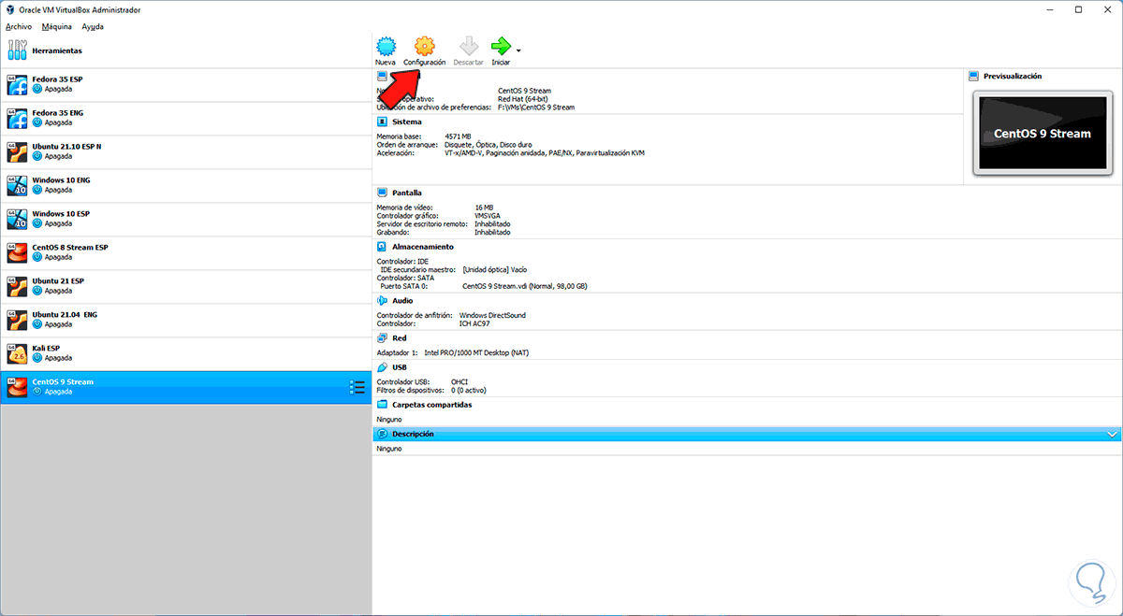The image size is (1123, 616).
Task: Click the Sistema section icon
Action: coord(383,122)
